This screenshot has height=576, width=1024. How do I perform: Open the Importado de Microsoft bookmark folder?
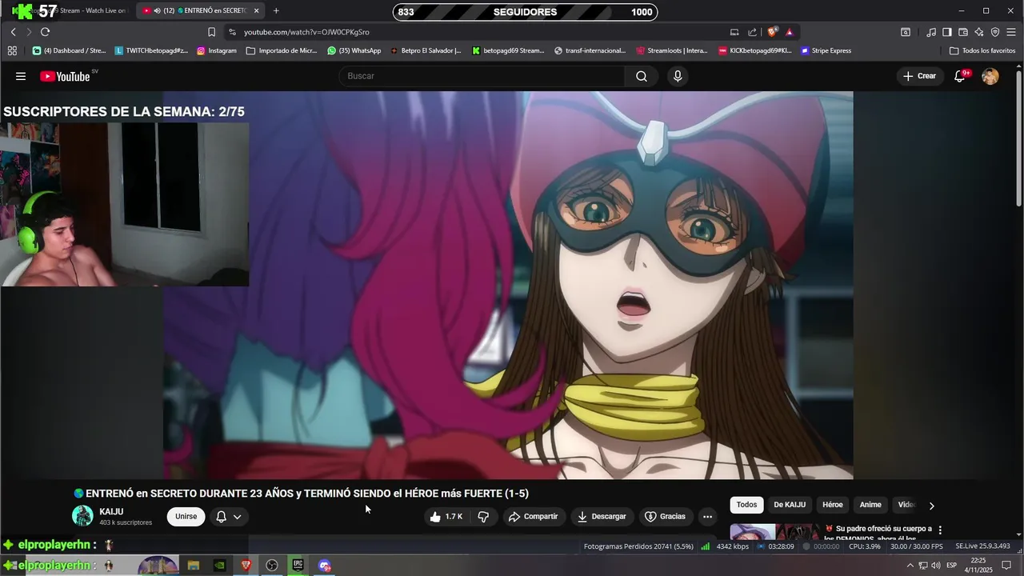(x=282, y=50)
